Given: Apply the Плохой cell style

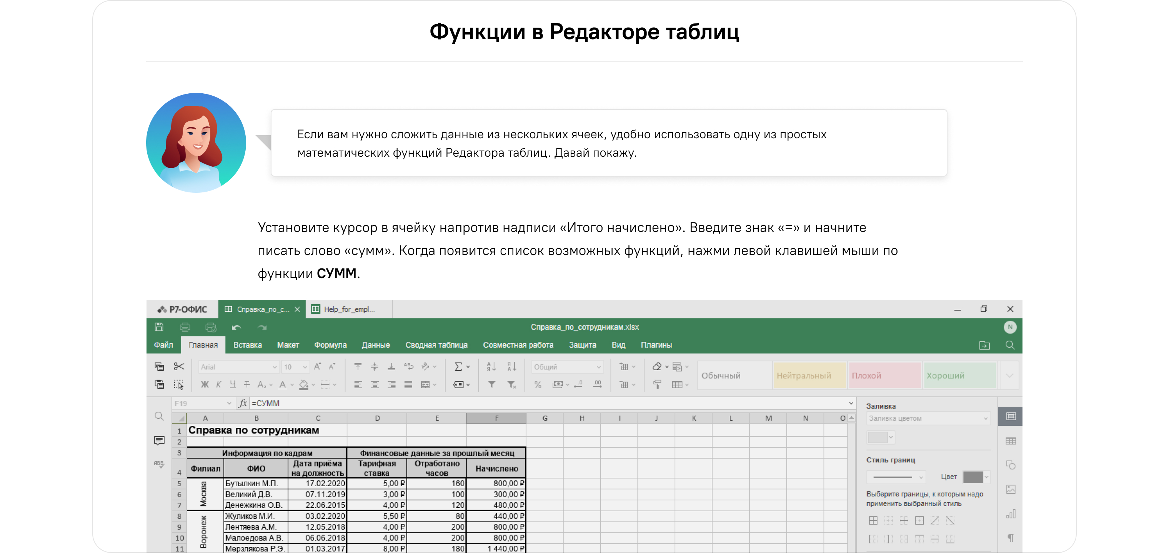Looking at the screenshot, I should point(884,375).
